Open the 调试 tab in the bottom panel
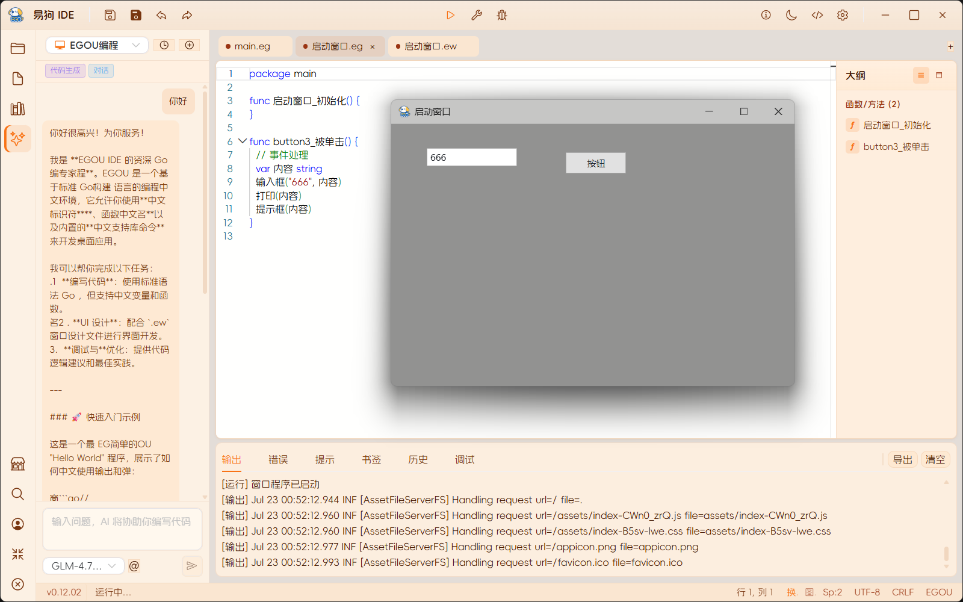This screenshot has height=602, width=963. 465,460
